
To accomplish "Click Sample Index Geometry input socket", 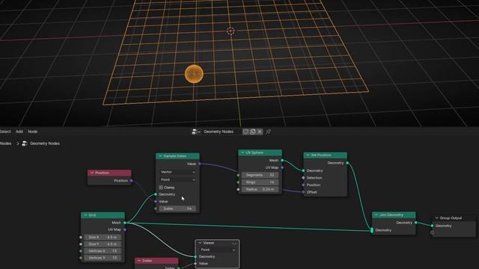I will 156,194.
